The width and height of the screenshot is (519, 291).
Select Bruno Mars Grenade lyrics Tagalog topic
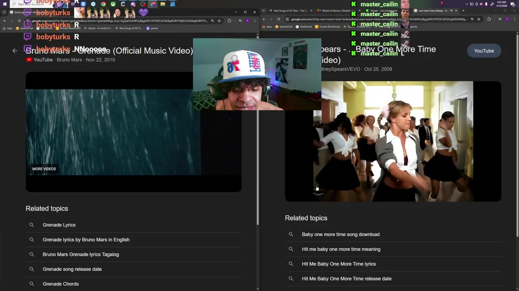[81, 254]
